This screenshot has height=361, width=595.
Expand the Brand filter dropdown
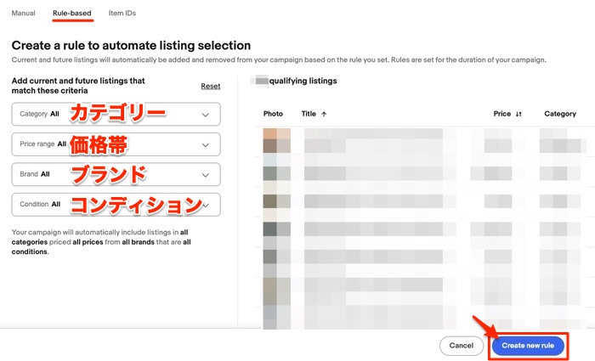(x=116, y=174)
